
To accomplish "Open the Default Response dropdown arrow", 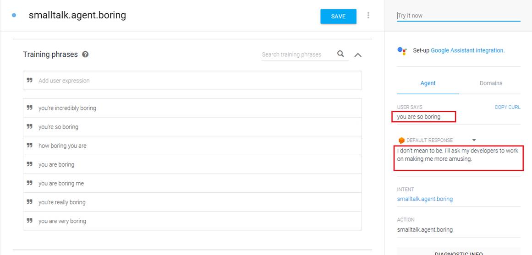I will point(474,140).
